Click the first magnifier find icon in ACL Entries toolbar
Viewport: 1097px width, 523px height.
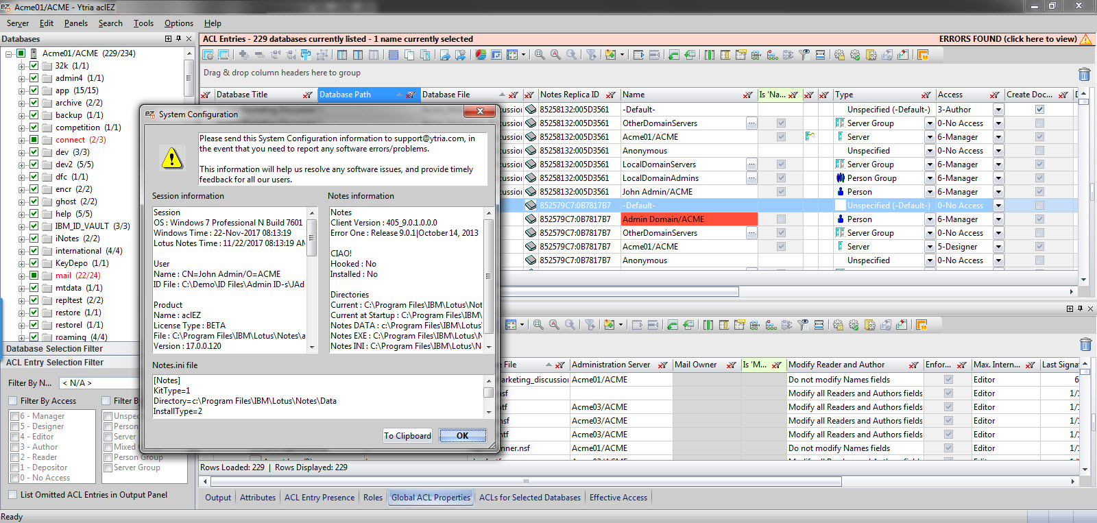coord(540,55)
